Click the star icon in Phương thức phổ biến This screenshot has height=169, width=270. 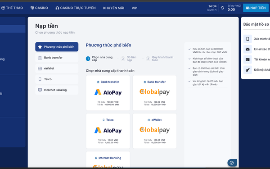point(40,47)
